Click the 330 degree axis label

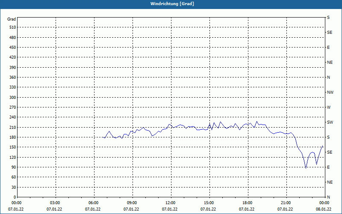click(13, 87)
